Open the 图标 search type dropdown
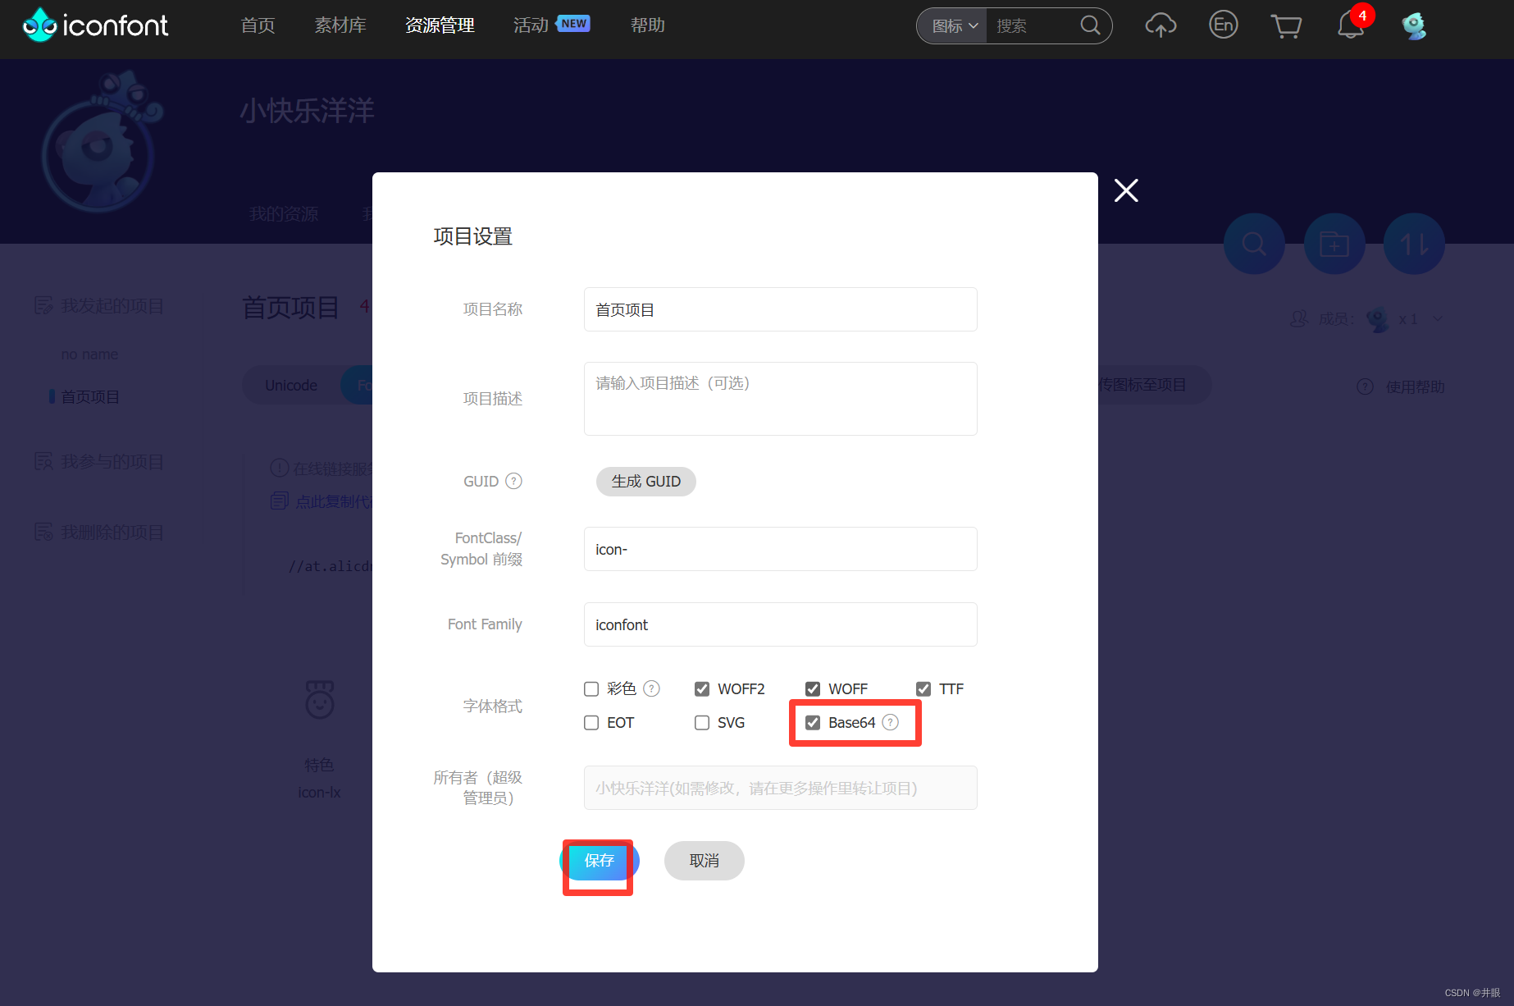The width and height of the screenshot is (1514, 1006). pos(955,26)
